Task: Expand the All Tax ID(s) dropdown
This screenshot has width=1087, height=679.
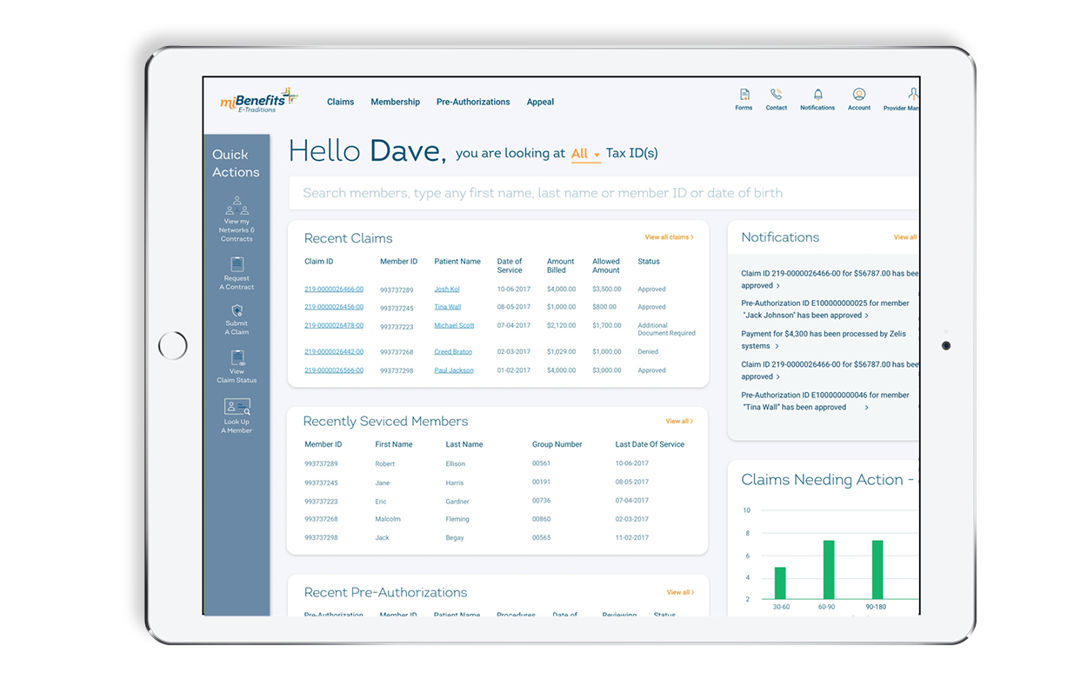Action: pos(585,154)
